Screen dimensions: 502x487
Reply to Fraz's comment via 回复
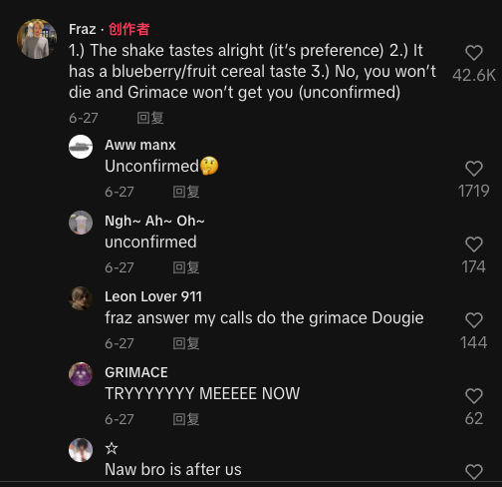tap(150, 118)
